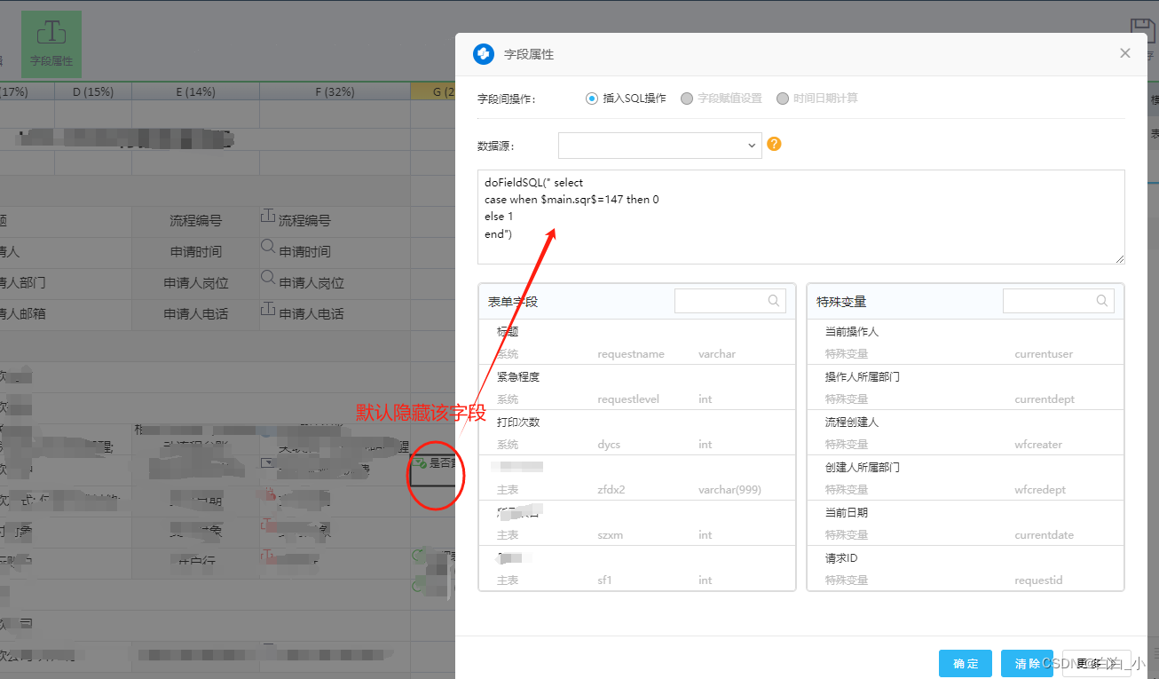The width and height of the screenshot is (1159, 679).
Task: Select the 当前操作人 currentuser variable
Action: pos(965,342)
